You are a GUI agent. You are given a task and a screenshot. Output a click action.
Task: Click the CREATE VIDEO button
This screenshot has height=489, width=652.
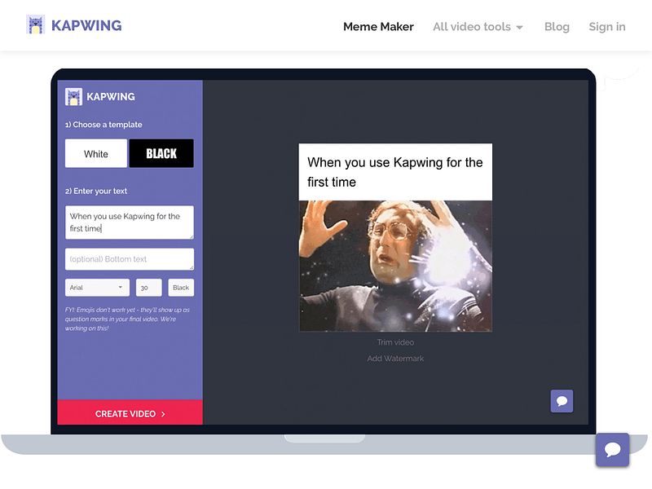click(x=129, y=413)
